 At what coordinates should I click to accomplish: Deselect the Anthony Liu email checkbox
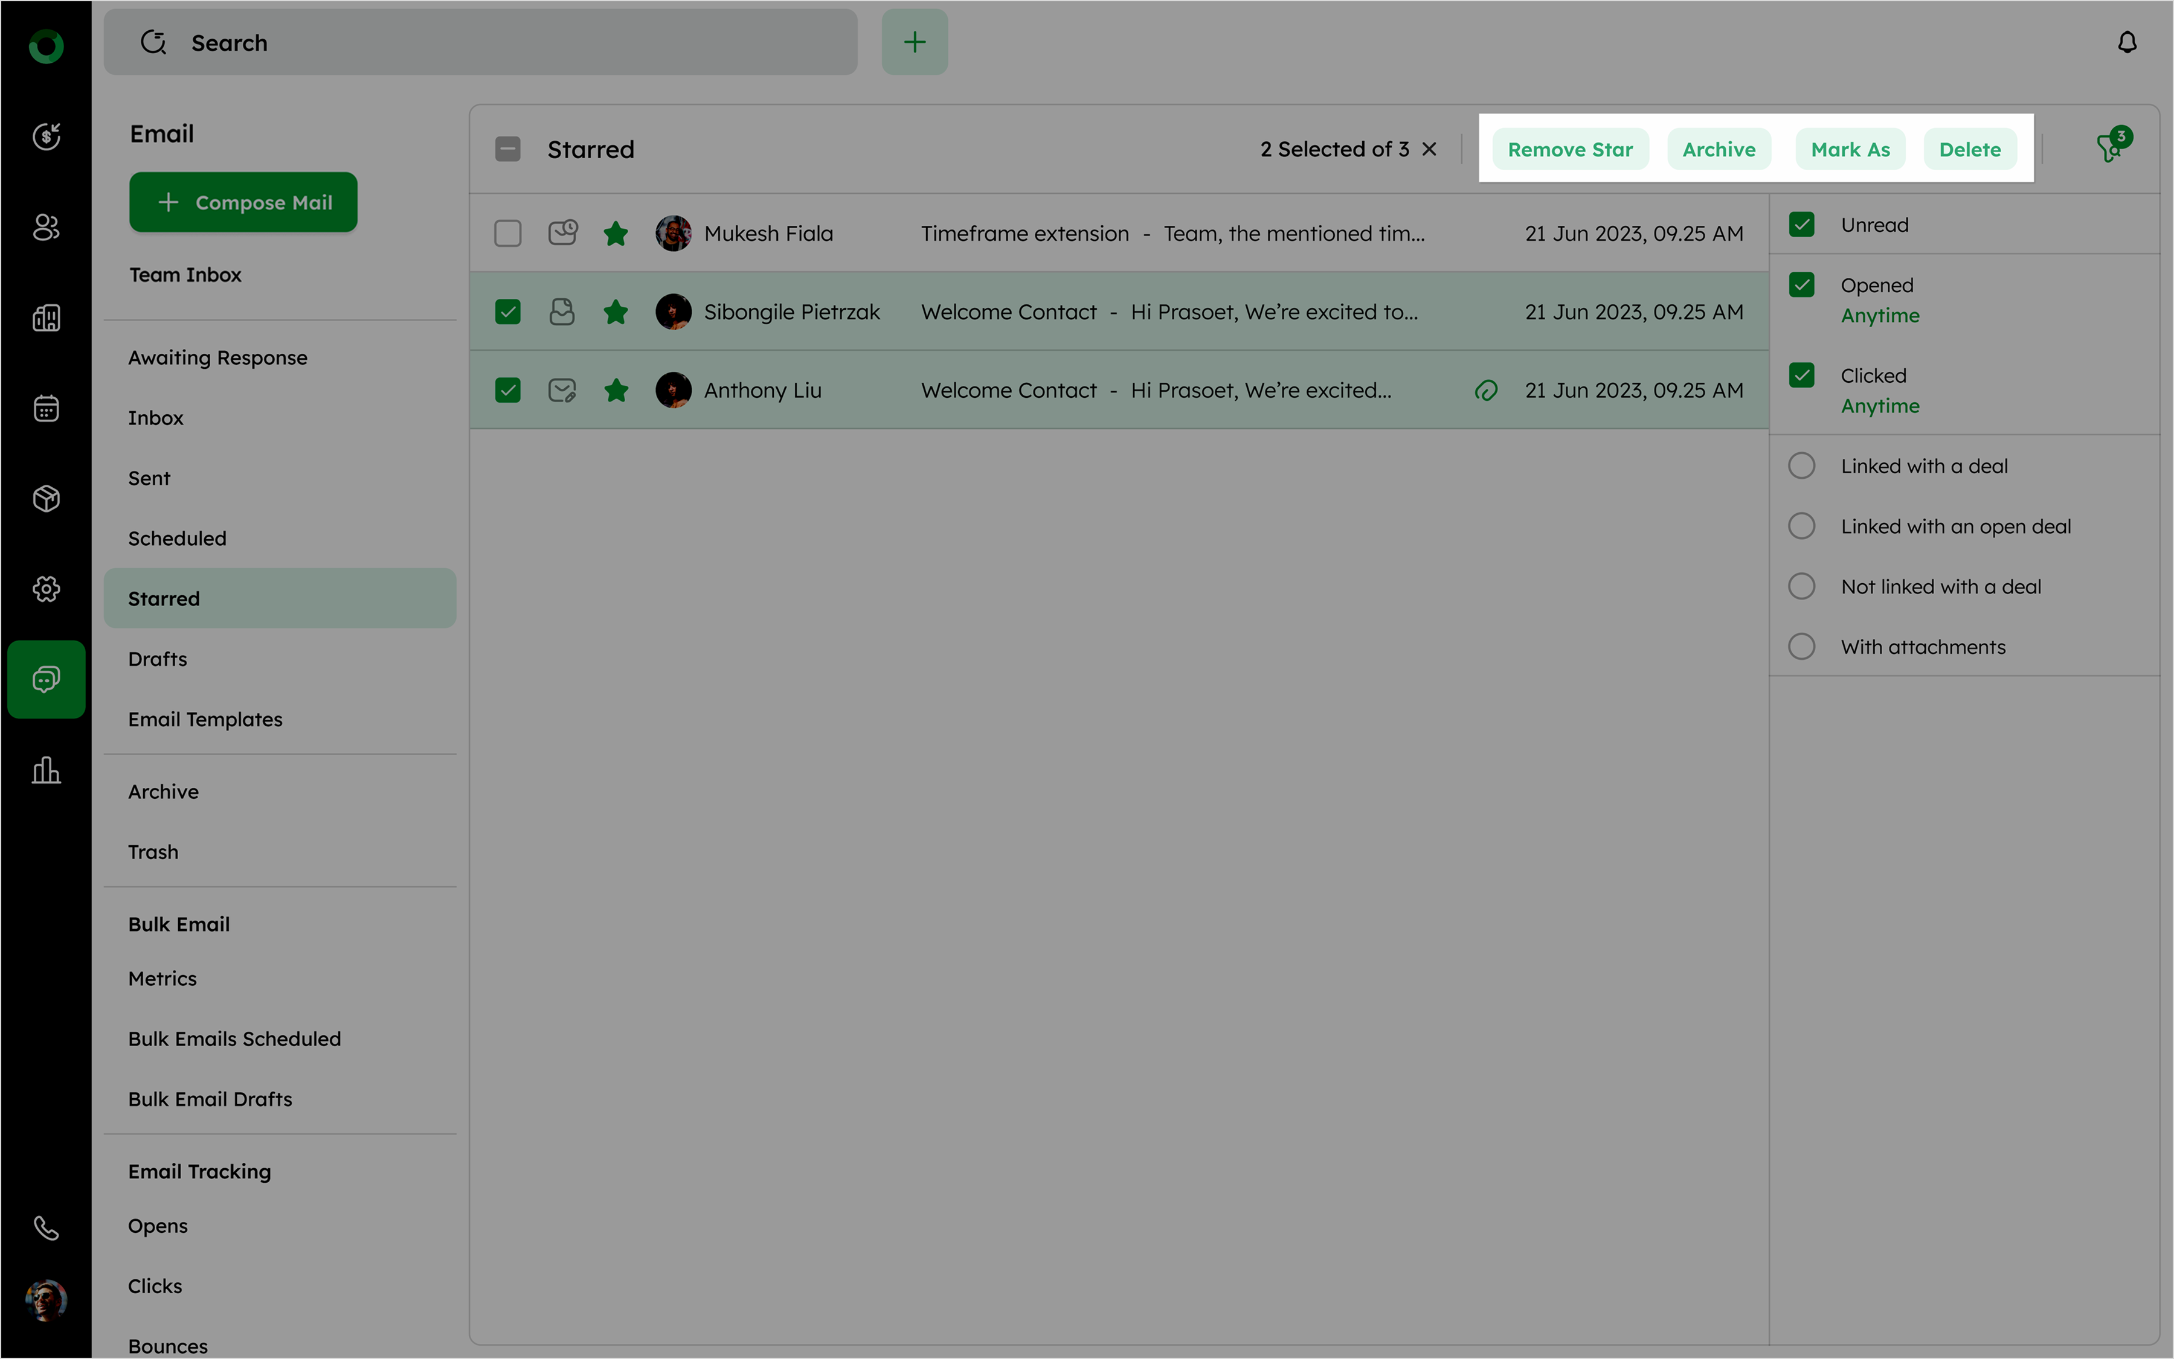[x=508, y=390]
